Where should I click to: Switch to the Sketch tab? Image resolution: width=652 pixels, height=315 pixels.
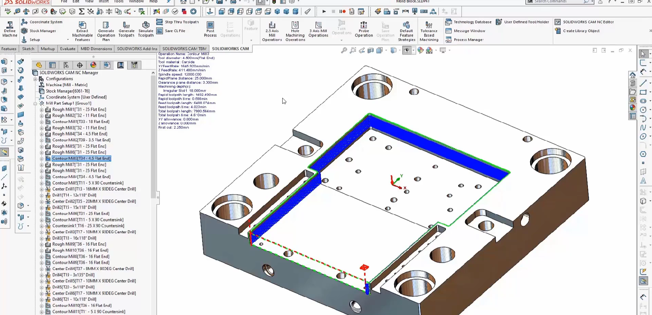click(28, 49)
